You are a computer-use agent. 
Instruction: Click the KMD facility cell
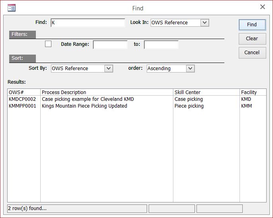[x=246, y=99]
